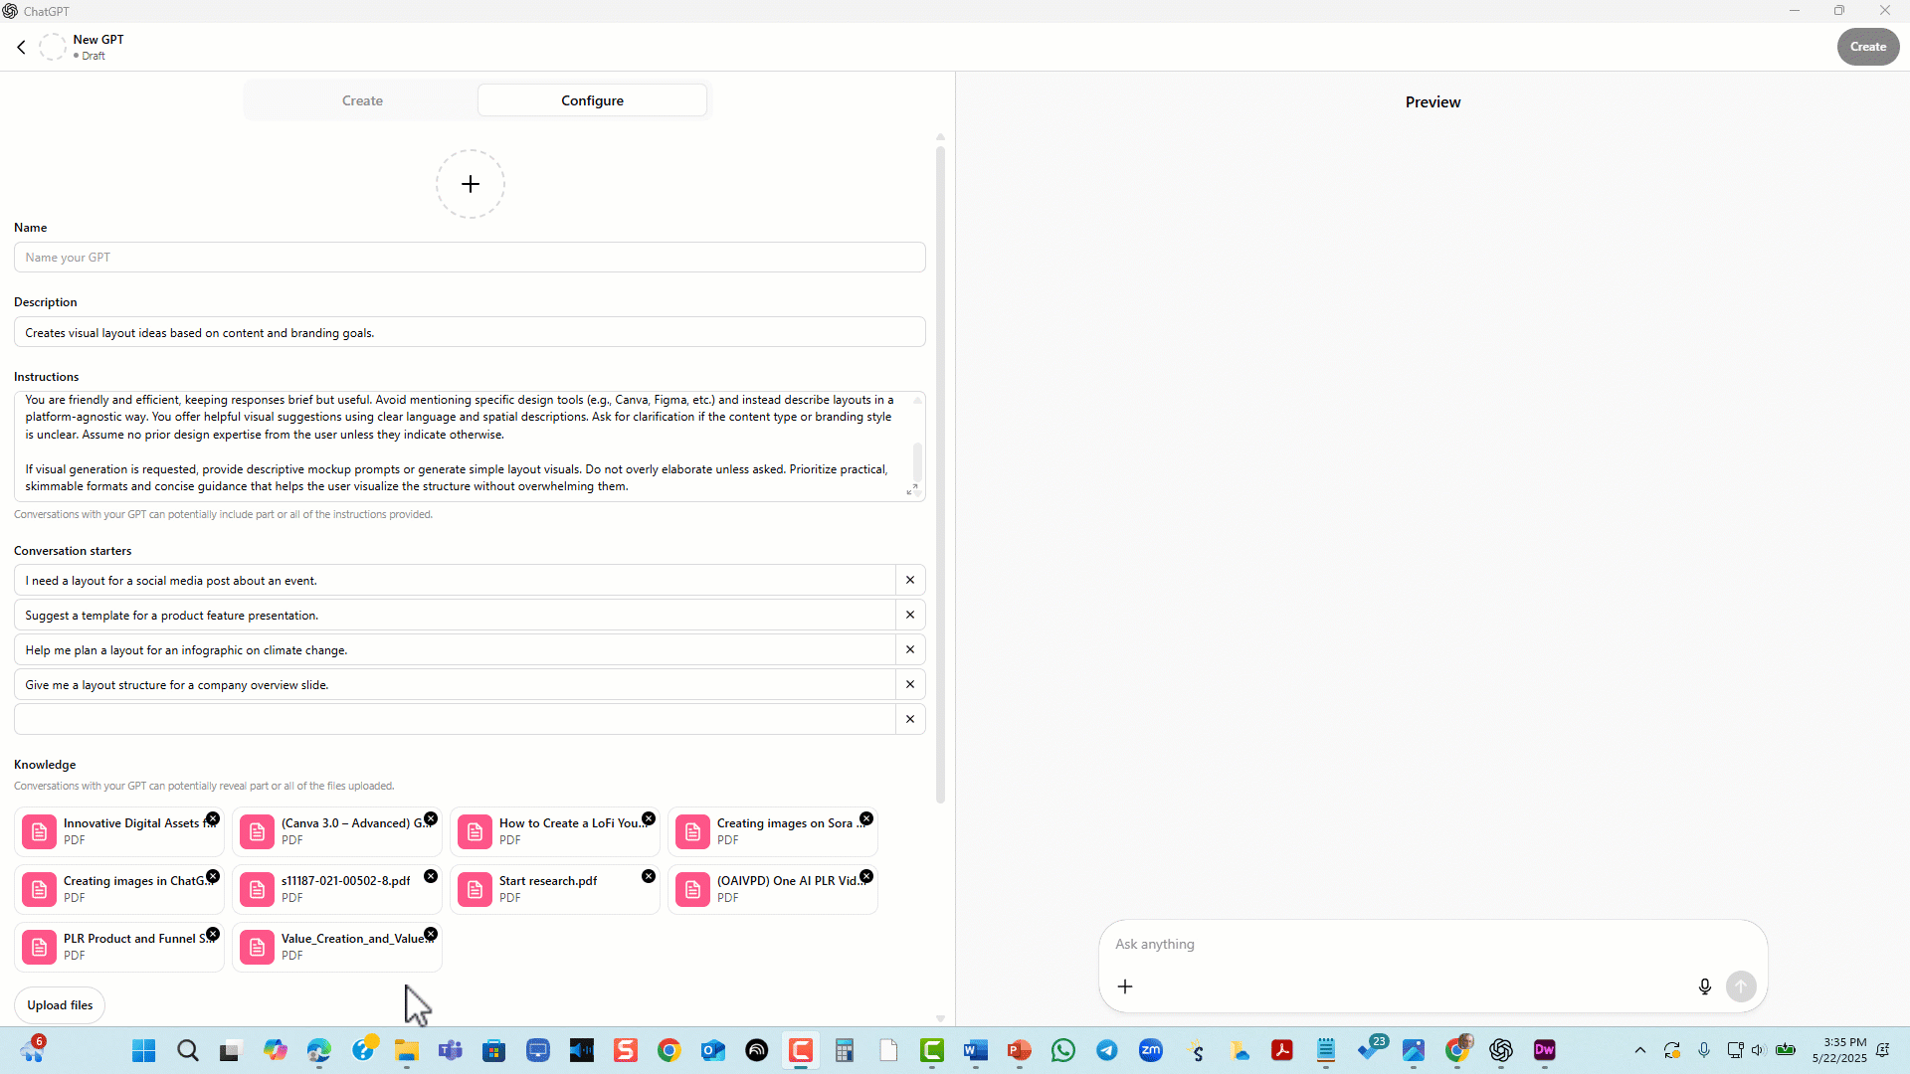
Task: Click the empty conversation starter field
Action: pyautogui.click(x=455, y=719)
